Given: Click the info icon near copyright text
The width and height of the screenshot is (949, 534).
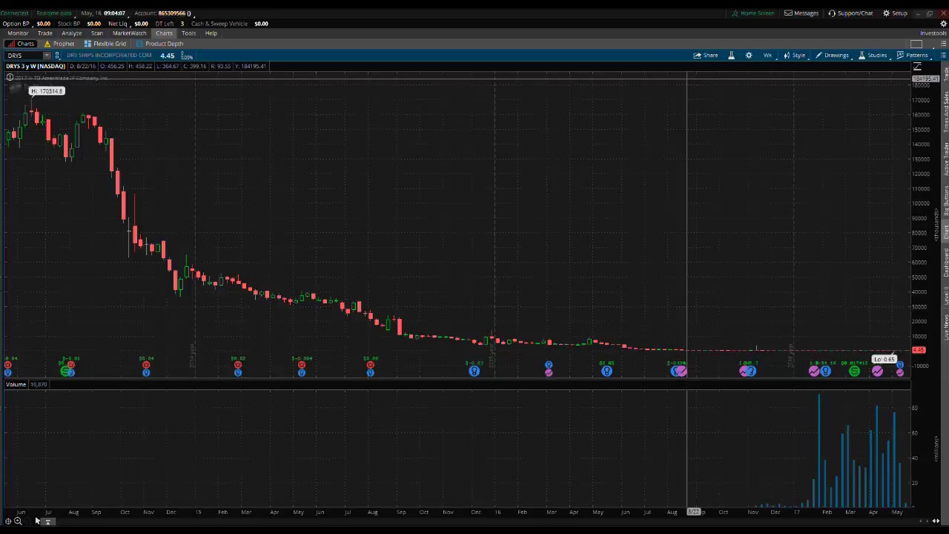Looking at the screenshot, I should tap(10, 77).
